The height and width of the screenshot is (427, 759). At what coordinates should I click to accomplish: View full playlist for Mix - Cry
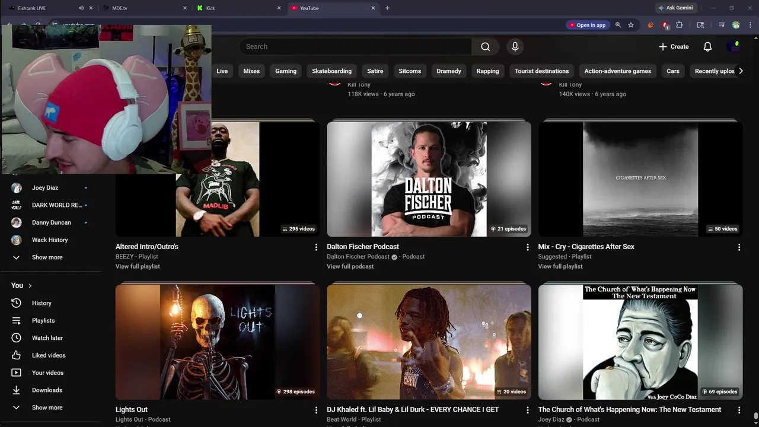click(560, 267)
